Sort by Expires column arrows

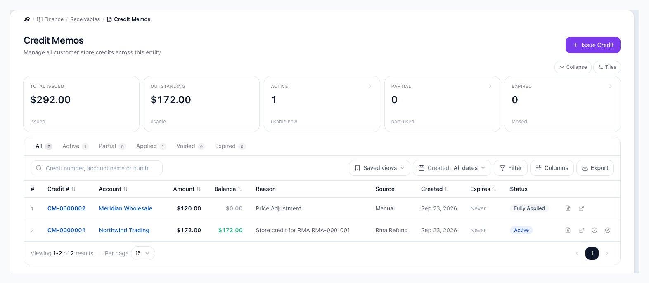pos(494,189)
